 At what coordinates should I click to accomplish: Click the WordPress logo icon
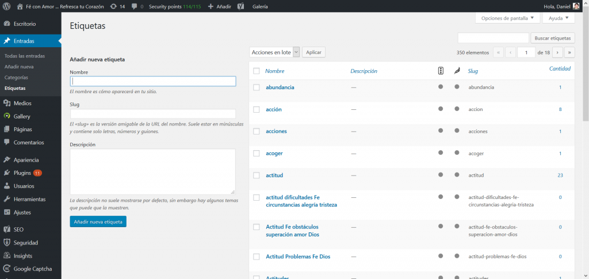pos(7,6)
